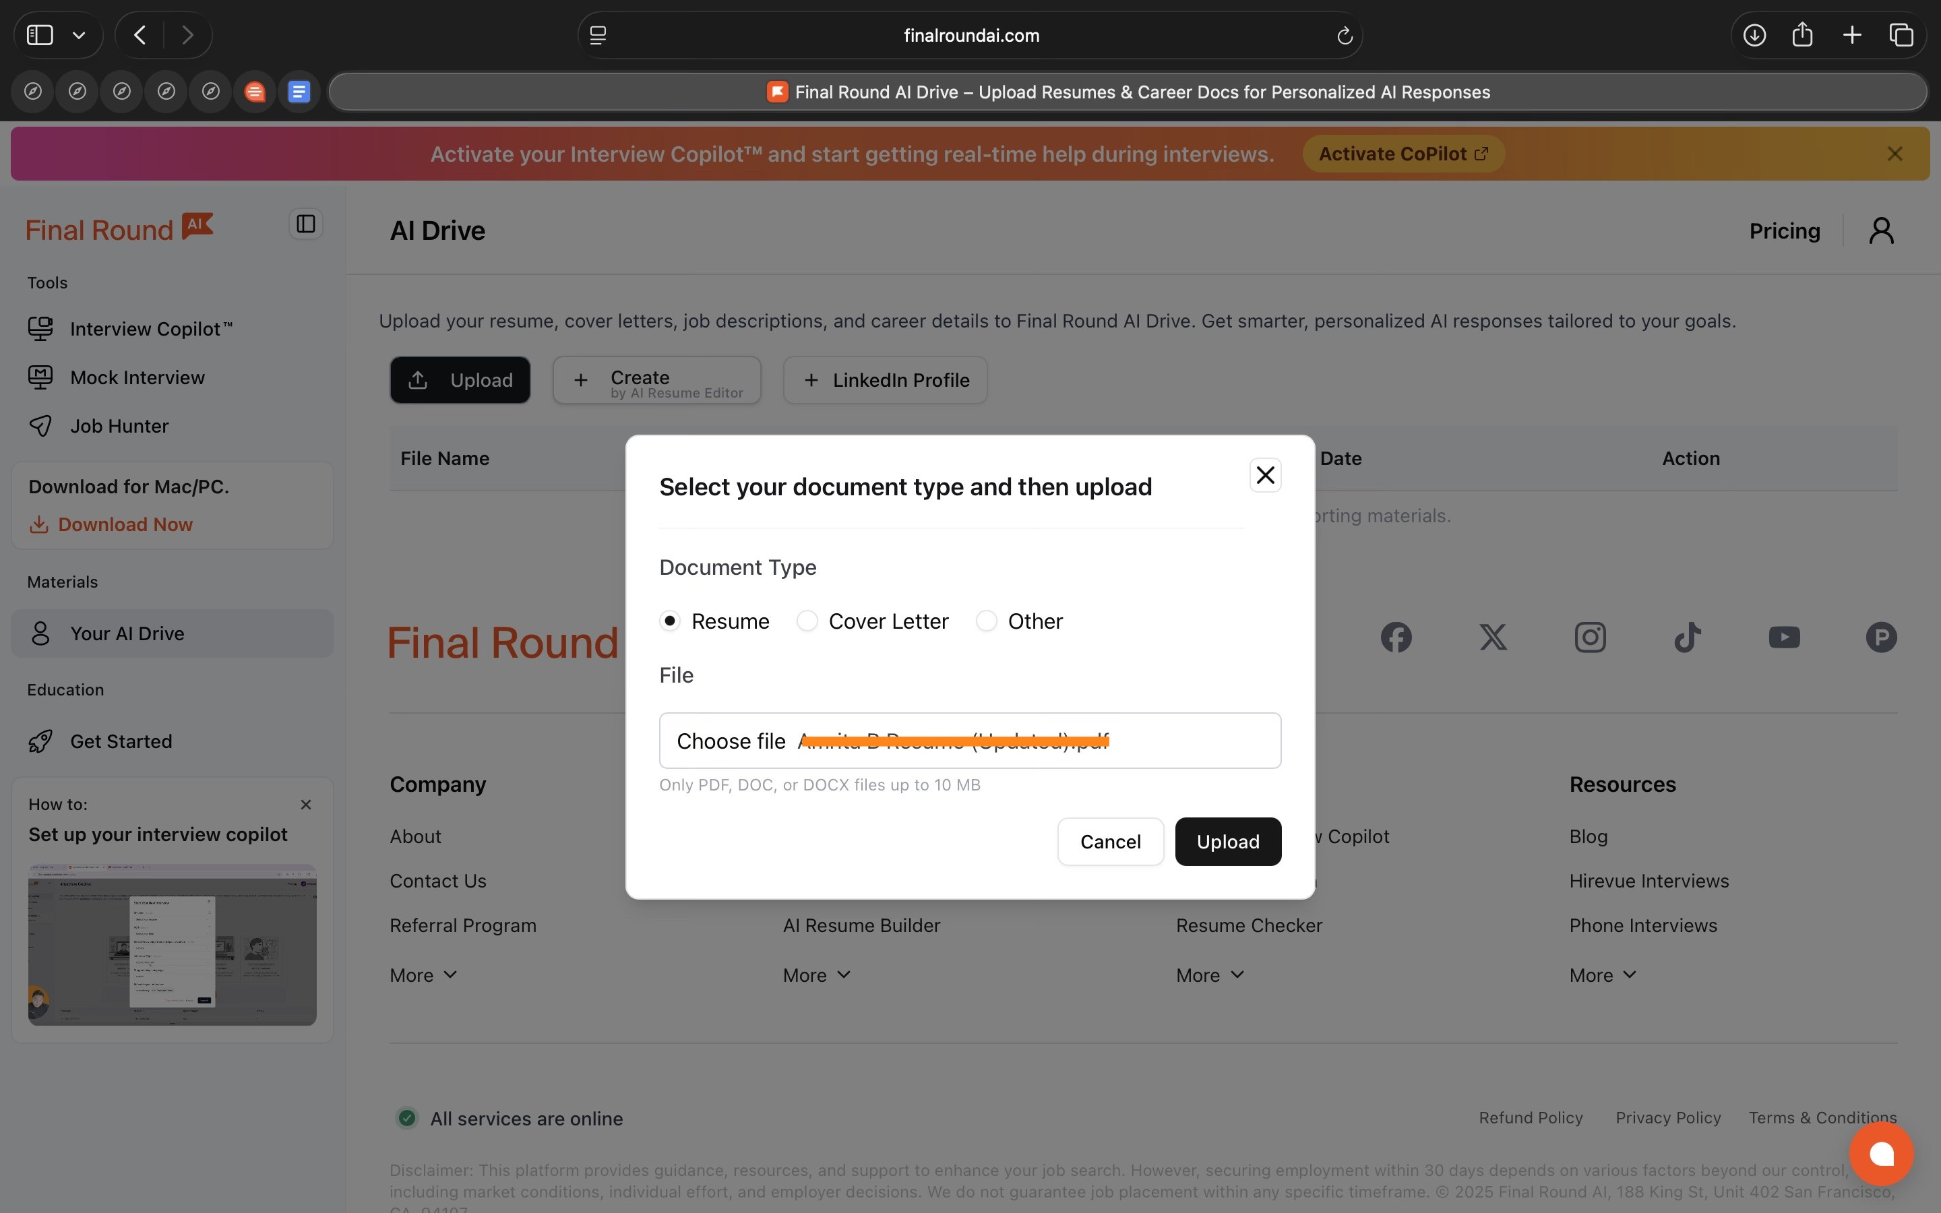Open Safari sidebar dropdown chevron

tap(79, 35)
